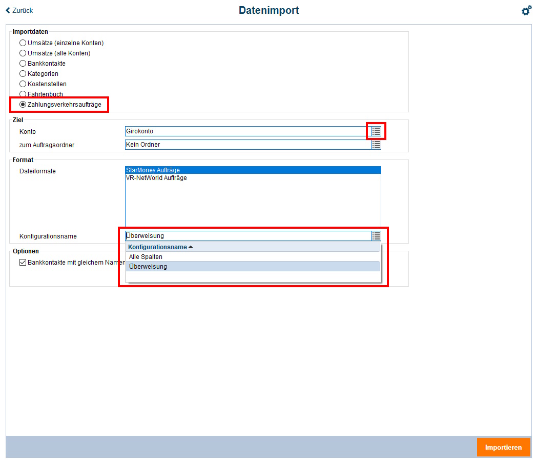Viewport: 536px width, 460px height.
Task: Select the Kategorien radio button
Action: coord(23,74)
